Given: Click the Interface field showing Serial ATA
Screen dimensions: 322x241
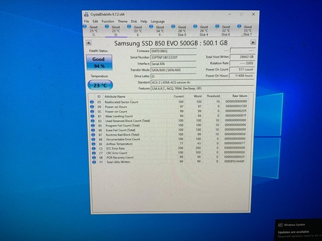Looking at the screenshot, I should tap(173, 64).
